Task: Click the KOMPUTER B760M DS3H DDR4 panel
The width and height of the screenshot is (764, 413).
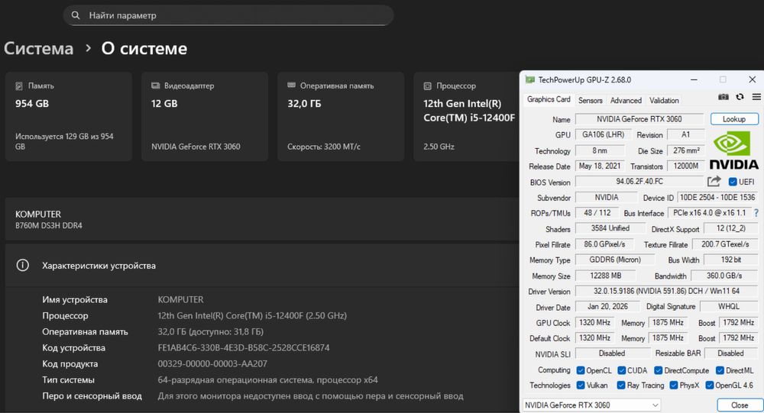Action: (x=261, y=219)
